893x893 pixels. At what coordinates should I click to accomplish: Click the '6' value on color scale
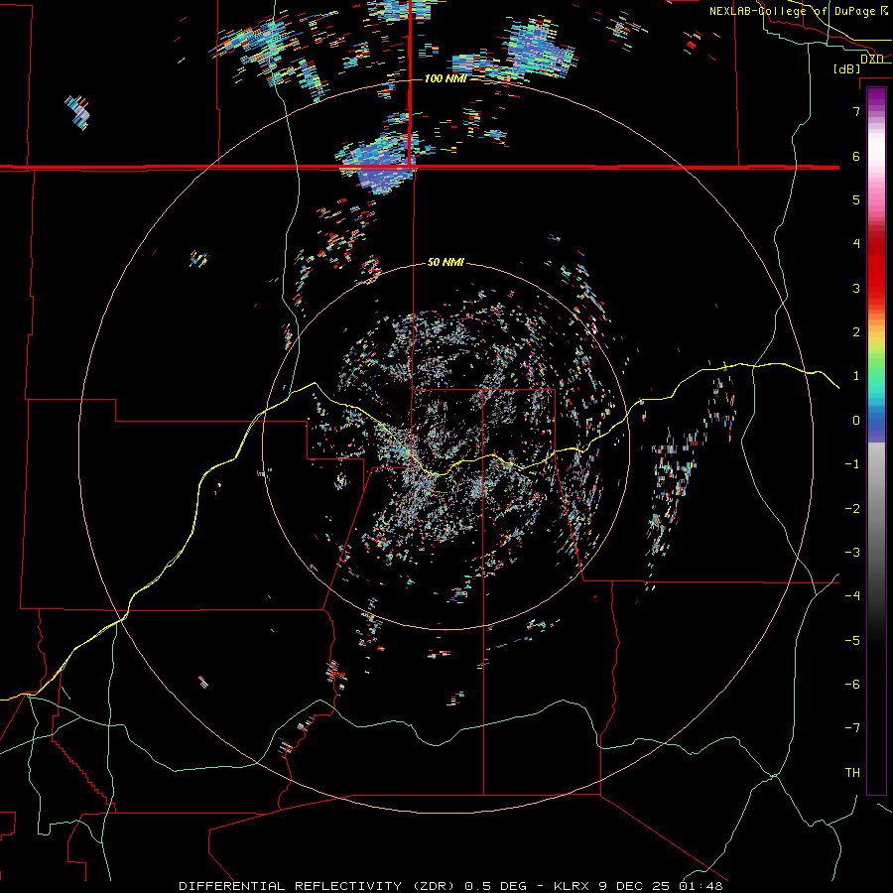[x=856, y=156]
